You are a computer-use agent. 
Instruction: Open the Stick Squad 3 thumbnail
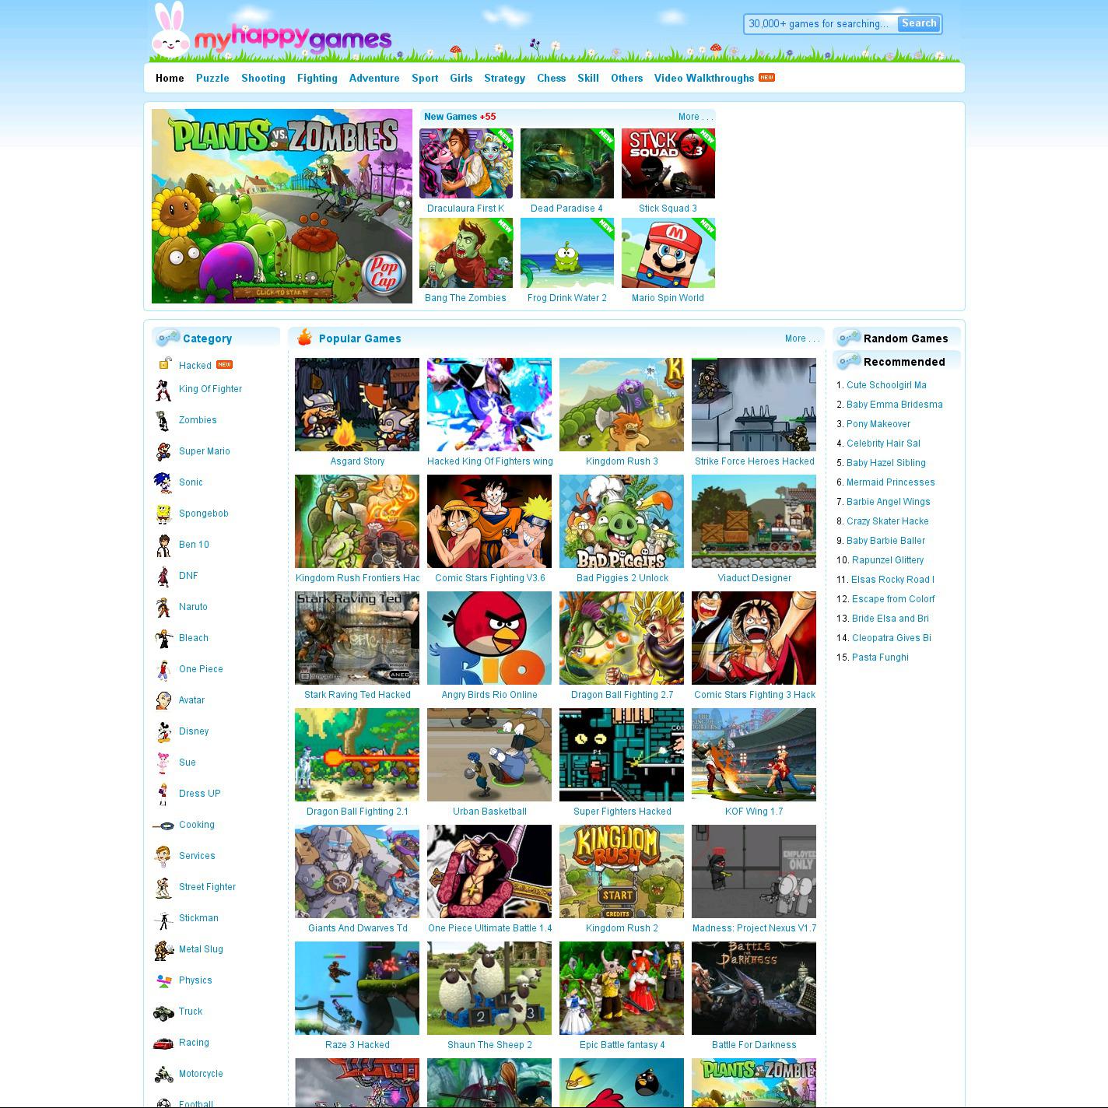(x=668, y=163)
